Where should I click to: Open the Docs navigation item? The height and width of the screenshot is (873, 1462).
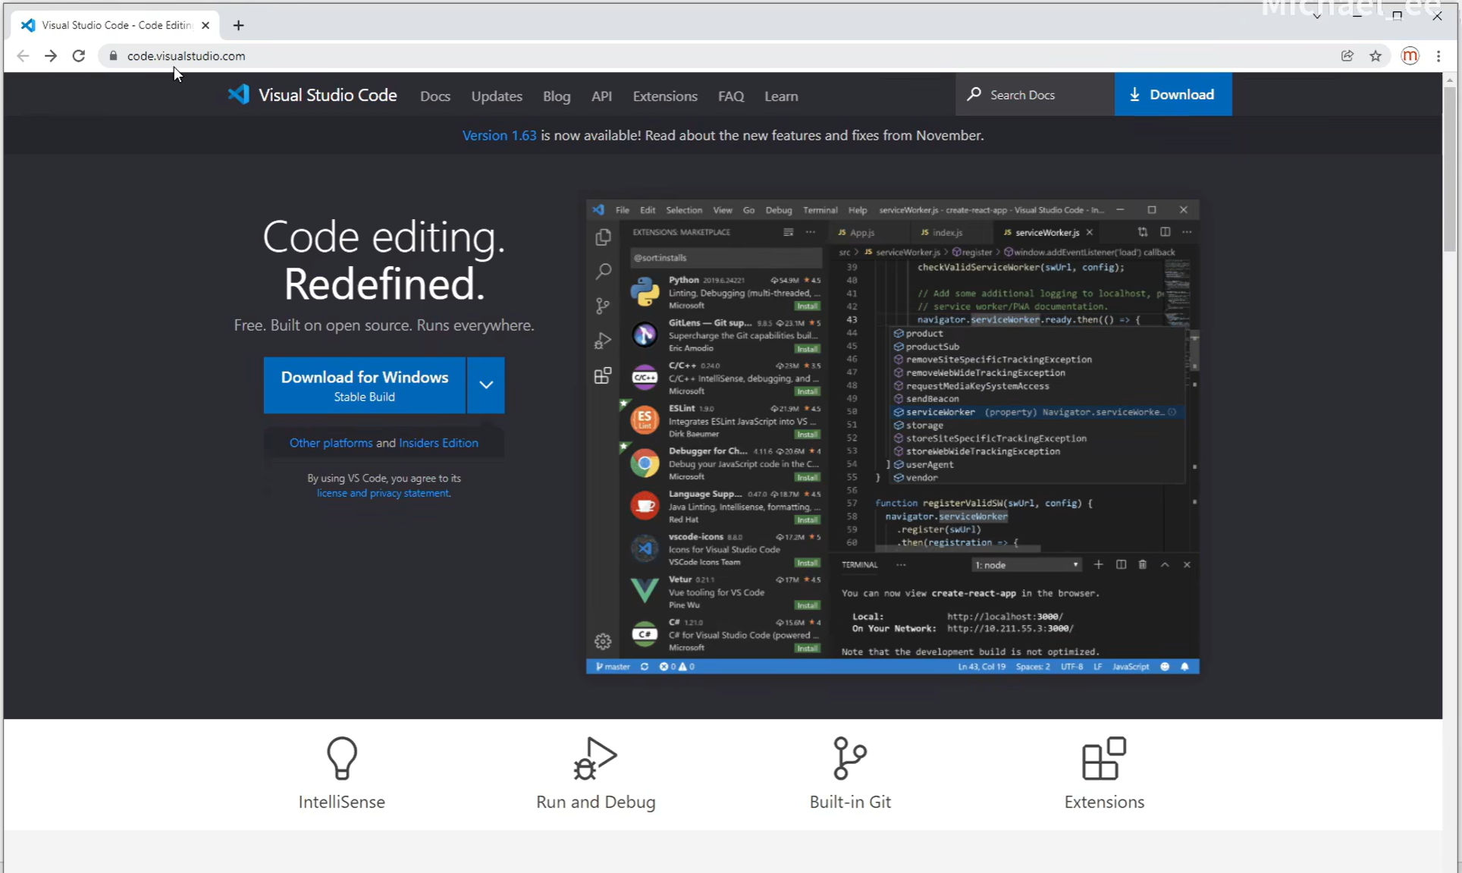click(x=435, y=96)
